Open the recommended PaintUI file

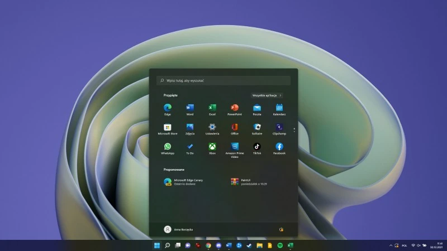tap(249, 182)
